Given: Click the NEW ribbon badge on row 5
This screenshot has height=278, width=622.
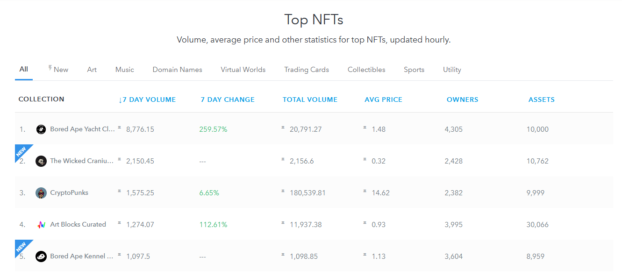Looking at the screenshot, I should click(22, 247).
